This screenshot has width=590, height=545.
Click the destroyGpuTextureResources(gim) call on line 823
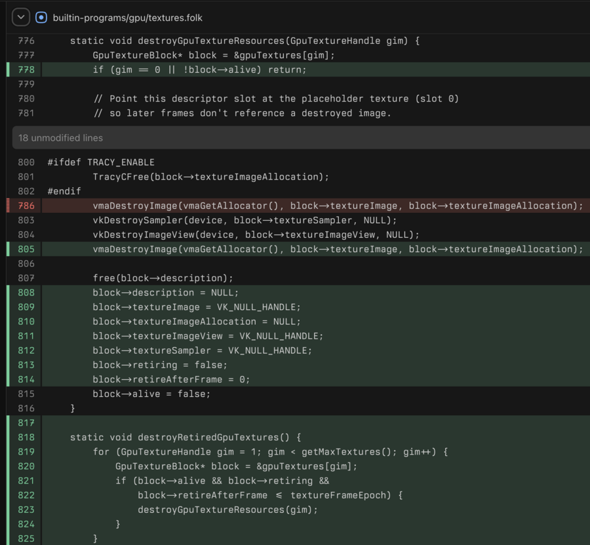[227, 509]
